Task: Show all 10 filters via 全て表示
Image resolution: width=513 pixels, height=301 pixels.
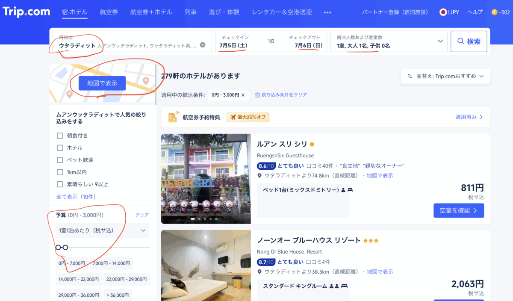Action: [x=76, y=197]
